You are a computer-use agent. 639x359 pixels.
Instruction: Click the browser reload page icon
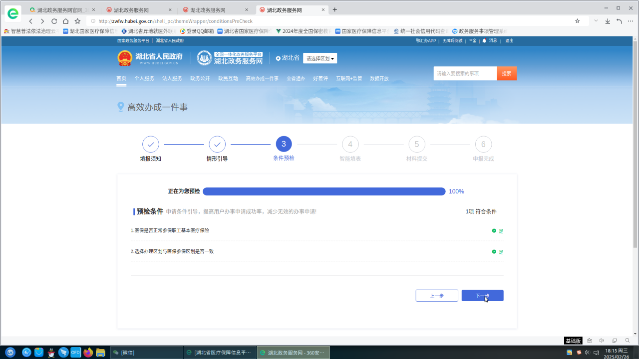[x=54, y=21]
